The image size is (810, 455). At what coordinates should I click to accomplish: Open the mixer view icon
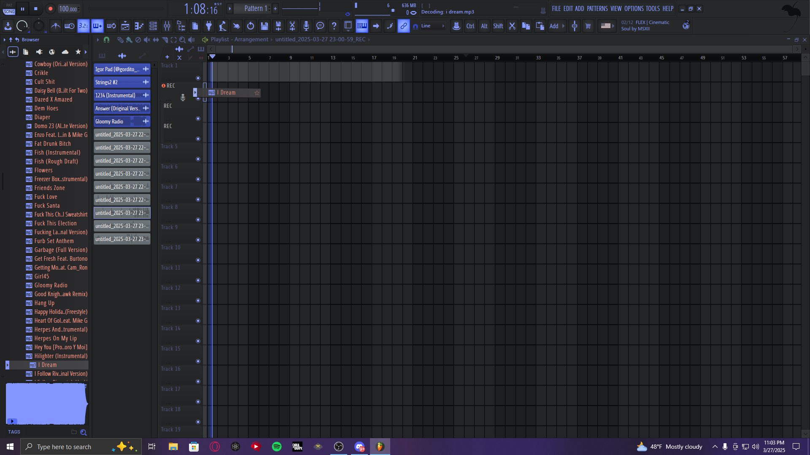pyautogui.click(x=167, y=26)
